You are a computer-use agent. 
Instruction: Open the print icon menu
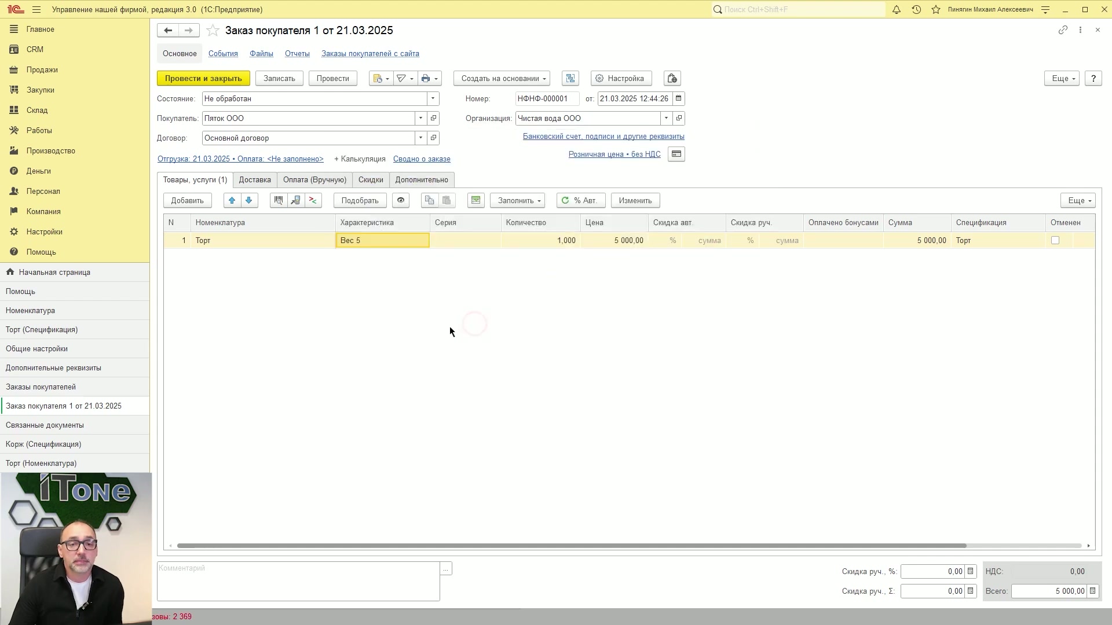[x=430, y=78]
